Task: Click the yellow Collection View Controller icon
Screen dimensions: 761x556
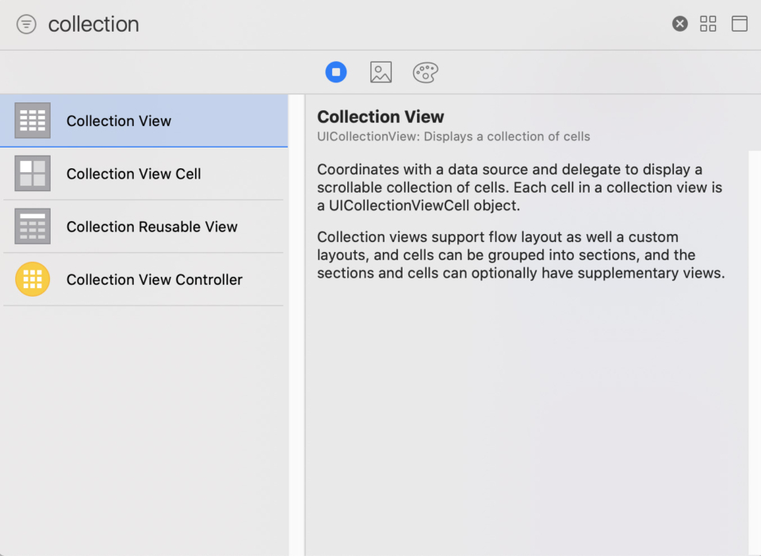Action: point(32,279)
